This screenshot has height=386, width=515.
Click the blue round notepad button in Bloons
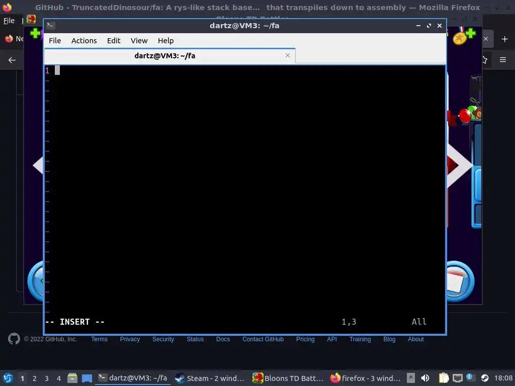(x=460, y=281)
